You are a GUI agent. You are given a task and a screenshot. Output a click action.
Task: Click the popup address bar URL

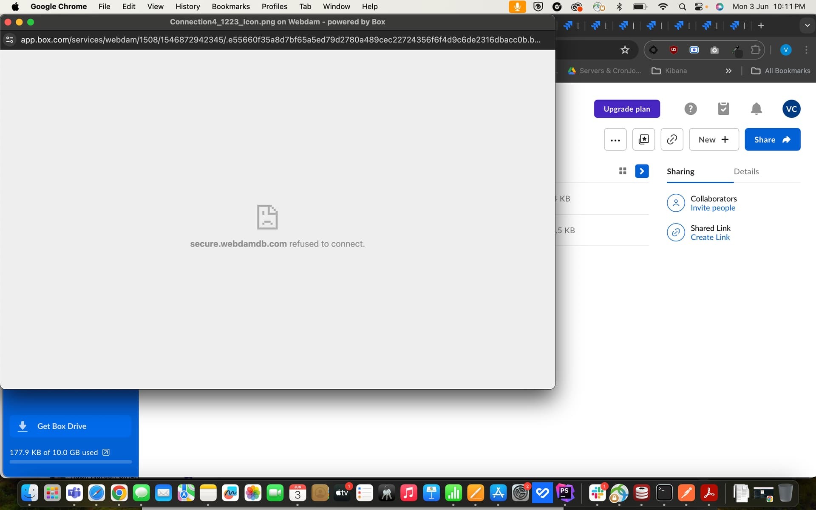click(280, 40)
